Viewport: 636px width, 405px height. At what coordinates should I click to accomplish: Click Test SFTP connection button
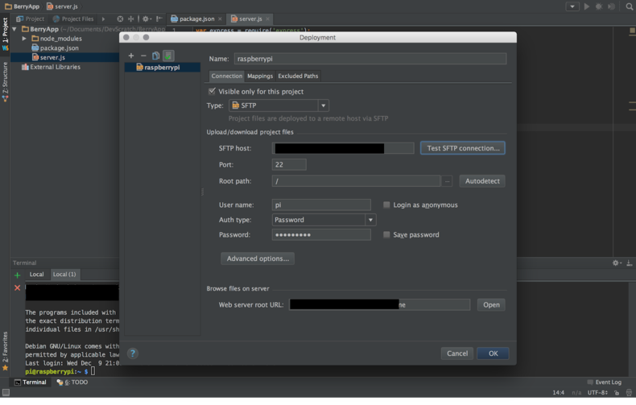pyautogui.click(x=463, y=148)
